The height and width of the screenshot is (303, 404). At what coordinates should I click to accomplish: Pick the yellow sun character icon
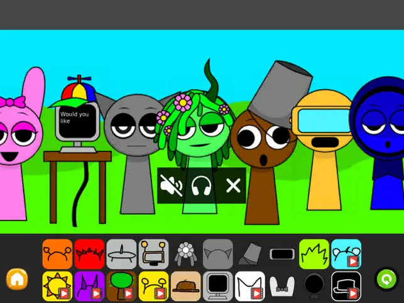coord(57,286)
